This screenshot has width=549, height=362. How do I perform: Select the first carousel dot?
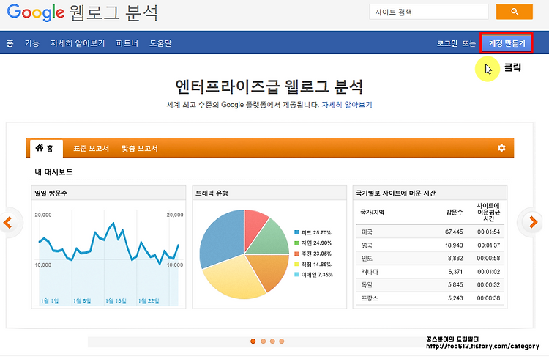[253, 341]
